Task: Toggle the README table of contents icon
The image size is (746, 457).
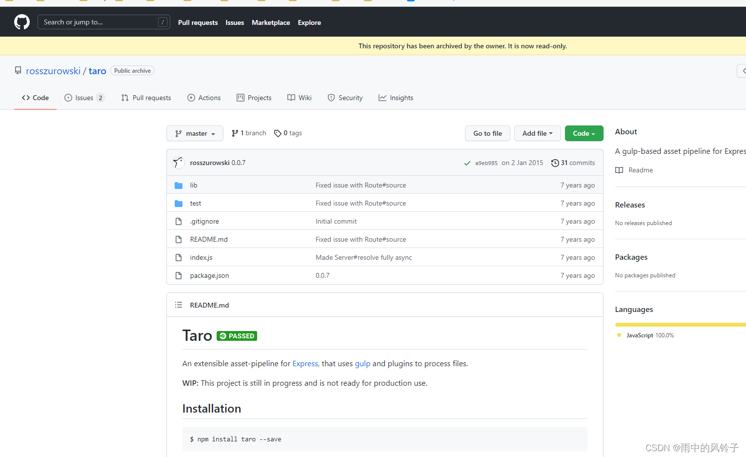Action: [x=179, y=305]
